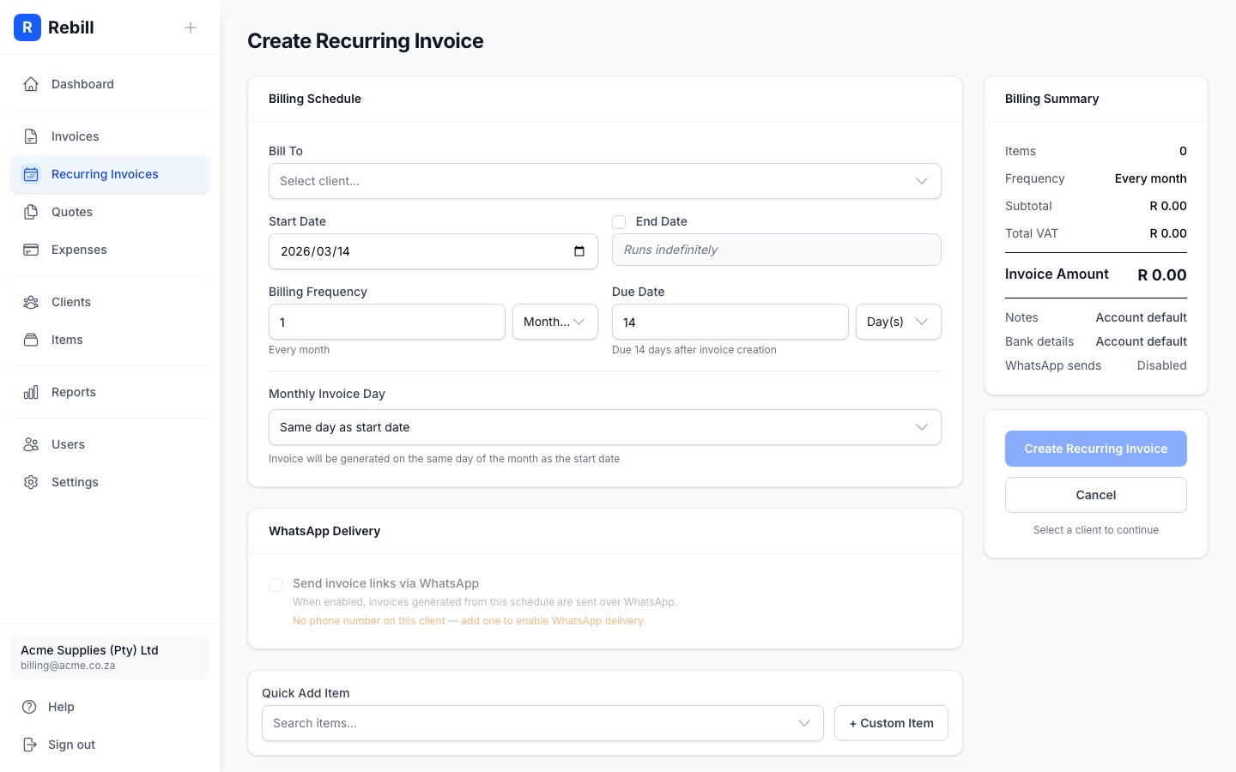Click the Expenses card icon

31,250
